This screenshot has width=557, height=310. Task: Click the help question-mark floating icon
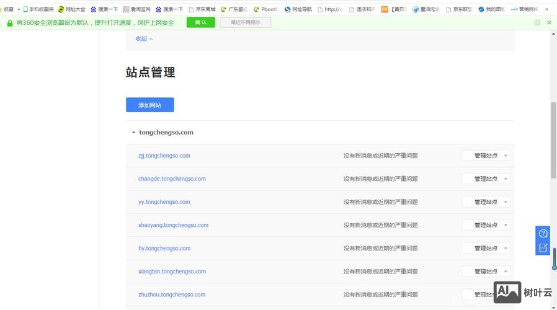(x=543, y=233)
